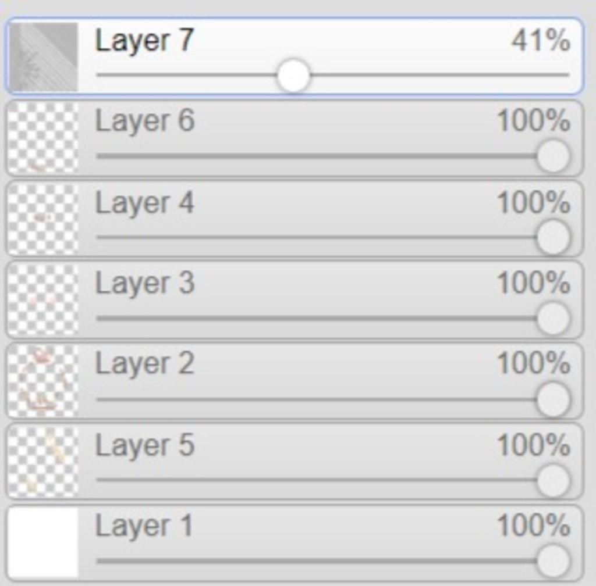Click the Layer 1 opacity slider handle
The height and width of the screenshot is (586, 596).
coord(553,561)
